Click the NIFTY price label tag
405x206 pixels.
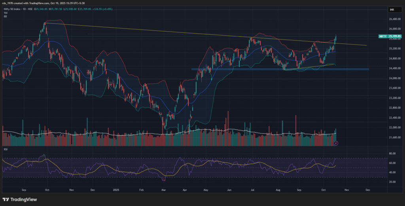(x=382, y=36)
